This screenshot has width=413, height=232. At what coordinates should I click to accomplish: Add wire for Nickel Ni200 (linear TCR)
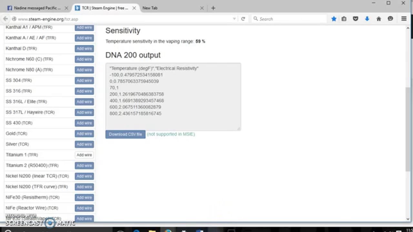click(x=84, y=176)
